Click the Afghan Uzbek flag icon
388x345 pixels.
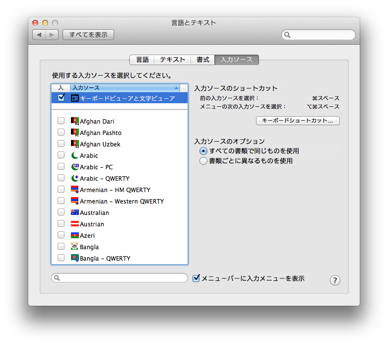click(x=75, y=144)
